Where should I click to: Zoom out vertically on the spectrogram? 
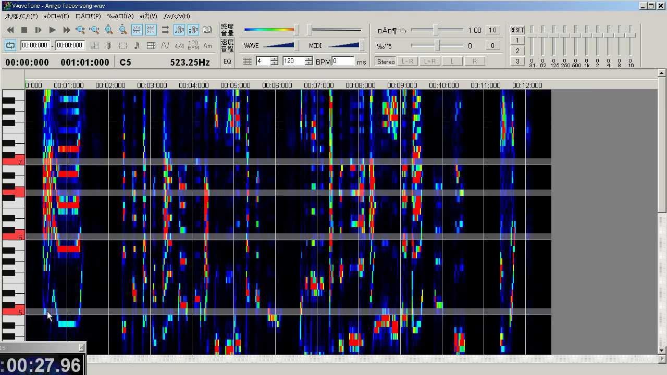click(x=122, y=30)
